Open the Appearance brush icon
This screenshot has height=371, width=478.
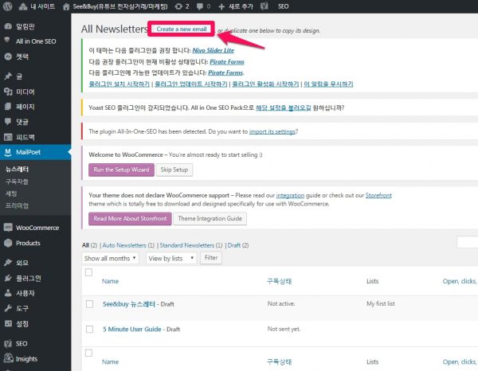pyautogui.click(x=8, y=263)
